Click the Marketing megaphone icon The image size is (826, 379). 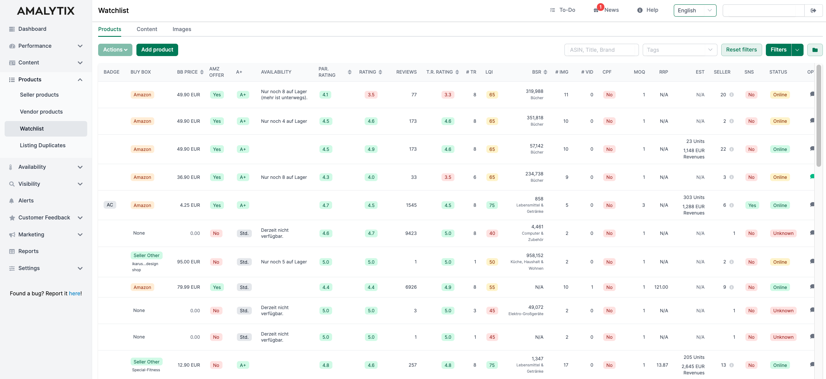coord(12,235)
